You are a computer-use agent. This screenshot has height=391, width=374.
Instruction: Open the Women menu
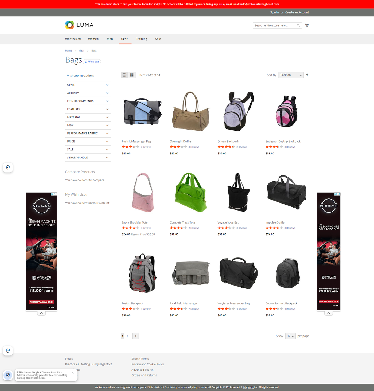[x=93, y=39]
